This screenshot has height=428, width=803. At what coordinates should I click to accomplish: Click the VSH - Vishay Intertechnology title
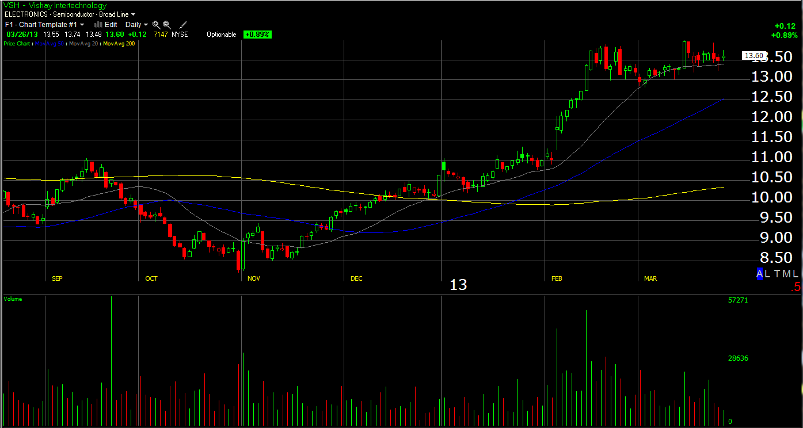55,5
